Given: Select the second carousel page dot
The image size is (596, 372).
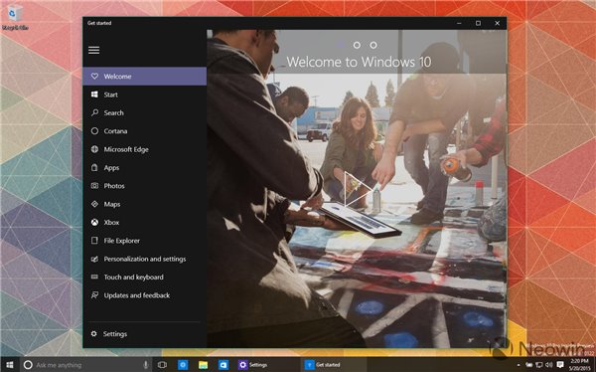Looking at the screenshot, I should click(x=357, y=46).
